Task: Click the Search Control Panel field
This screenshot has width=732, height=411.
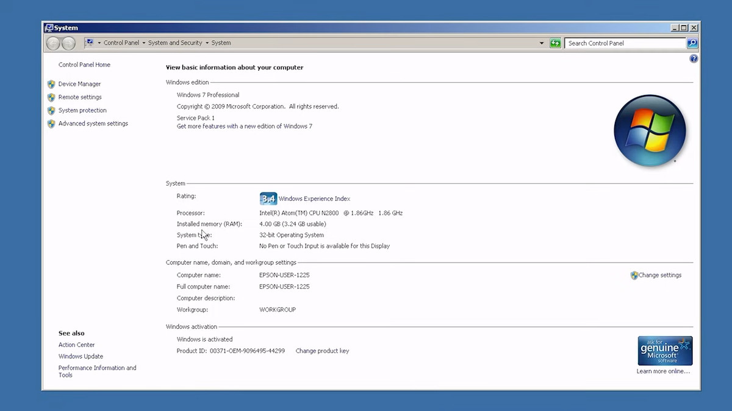Action: coord(625,43)
